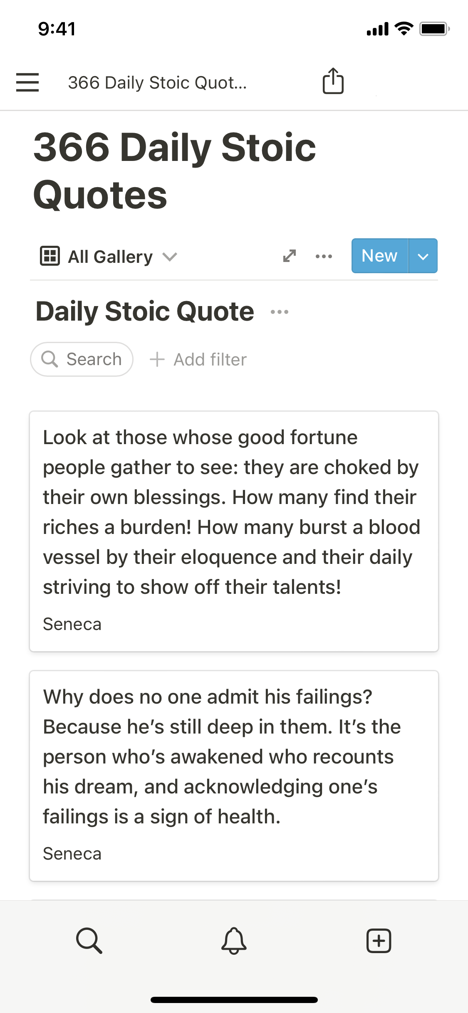The width and height of the screenshot is (468, 1013).
Task: Expand the All Gallery view dropdown
Action: pos(170,257)
